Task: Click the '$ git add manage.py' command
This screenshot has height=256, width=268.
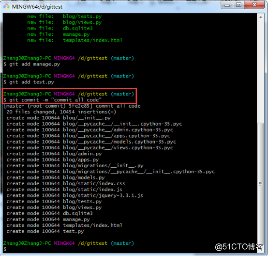Action: (x=32, y=64)
